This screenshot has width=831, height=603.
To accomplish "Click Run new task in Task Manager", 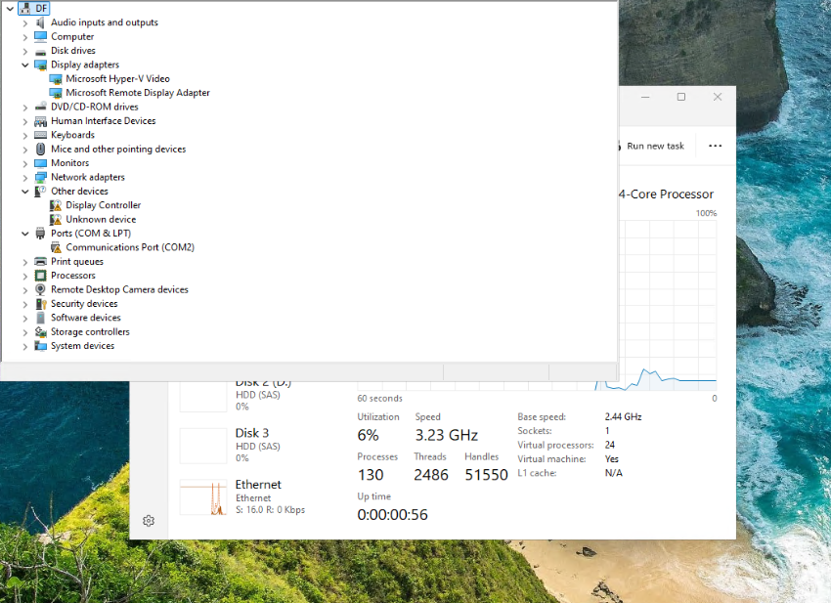I will (655, 146).
